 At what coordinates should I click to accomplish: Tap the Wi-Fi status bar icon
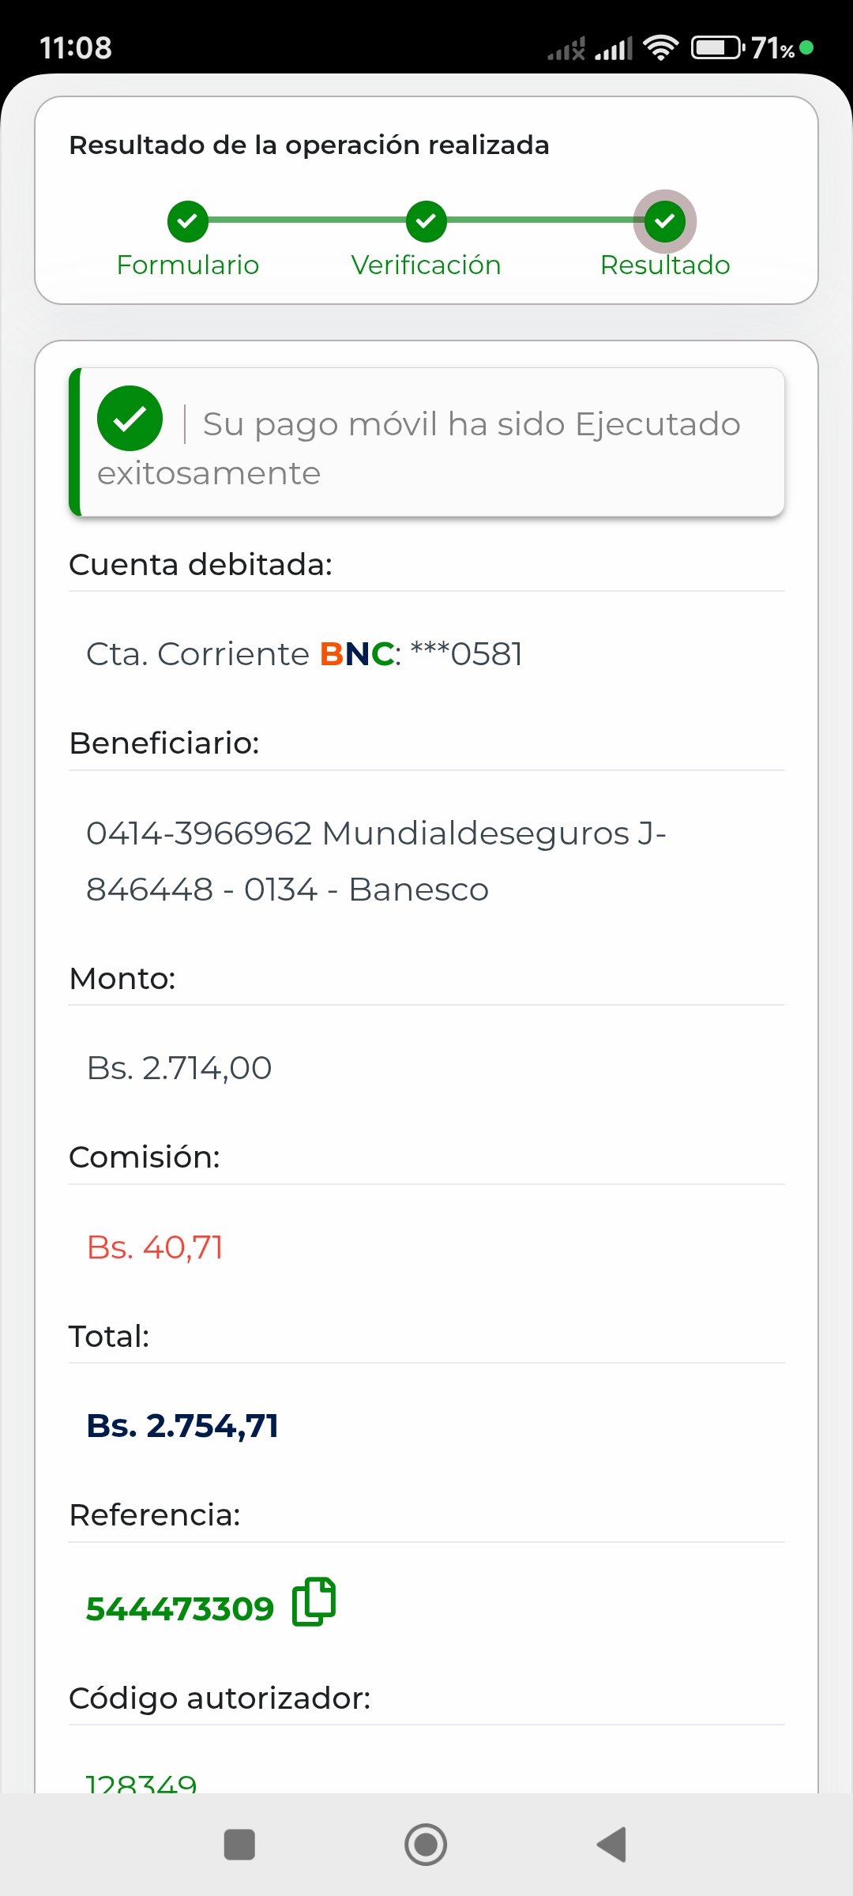tap(660, 48)
